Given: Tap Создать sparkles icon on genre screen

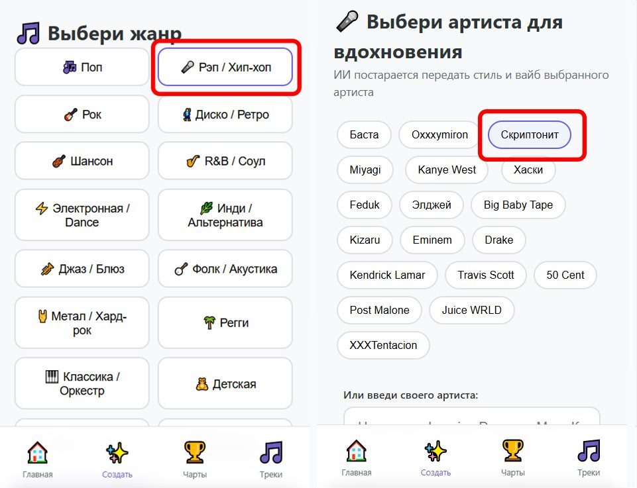Looking at the screenshot, I should click(117, 453).
